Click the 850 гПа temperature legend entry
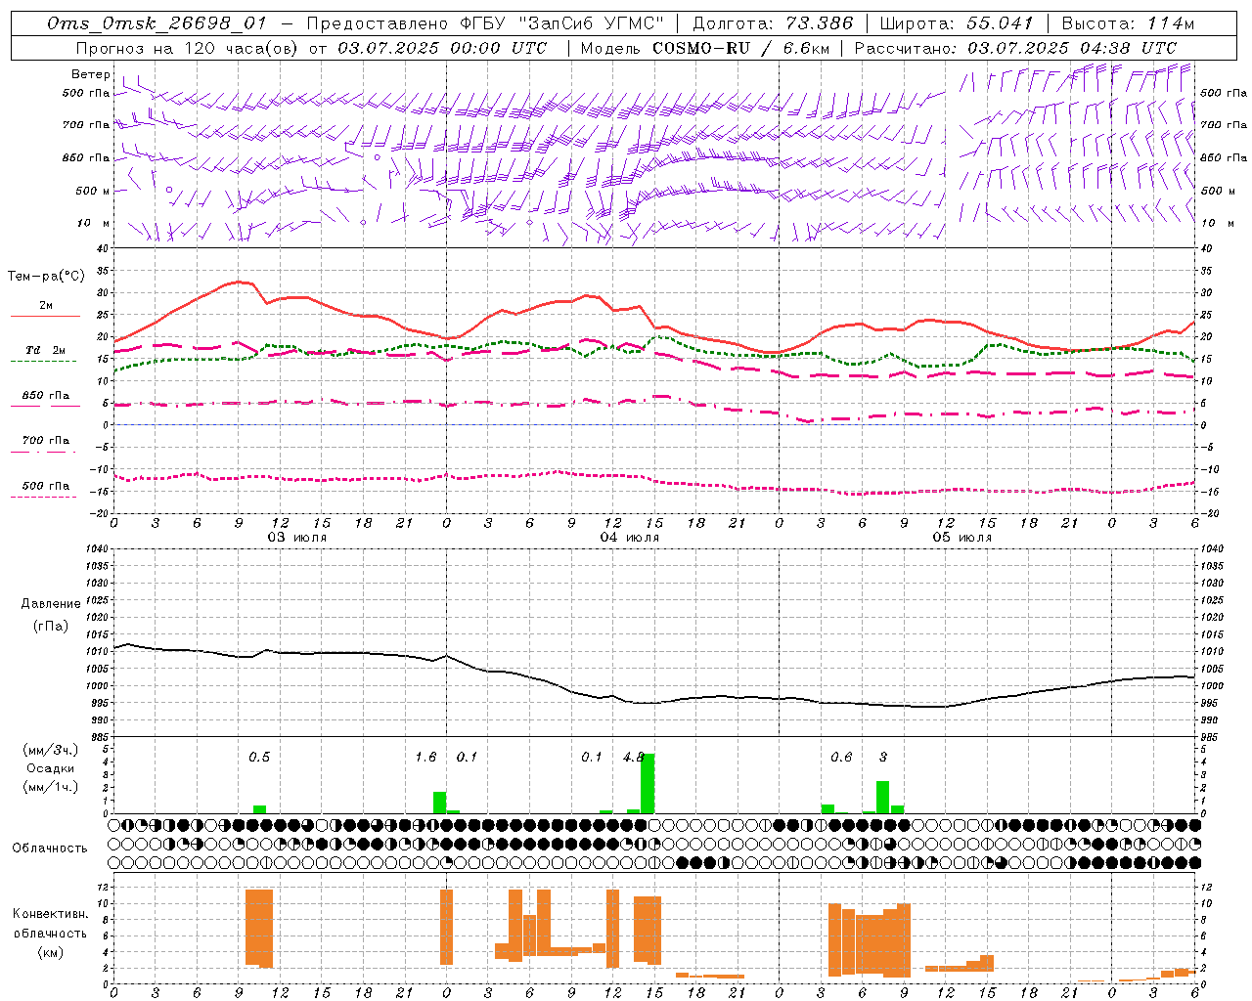This screenshot has height=1001, width=1252. click(x=46, y=396)
